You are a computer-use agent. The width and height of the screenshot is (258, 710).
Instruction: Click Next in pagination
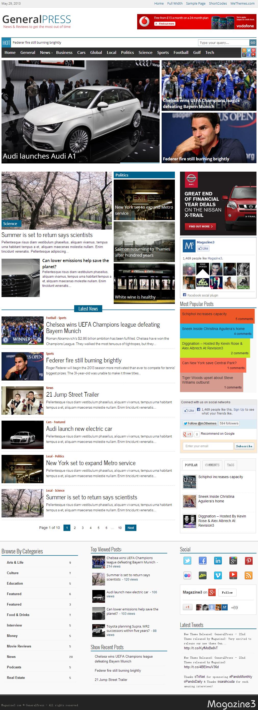pyautogui.click(x=131, y=528)
